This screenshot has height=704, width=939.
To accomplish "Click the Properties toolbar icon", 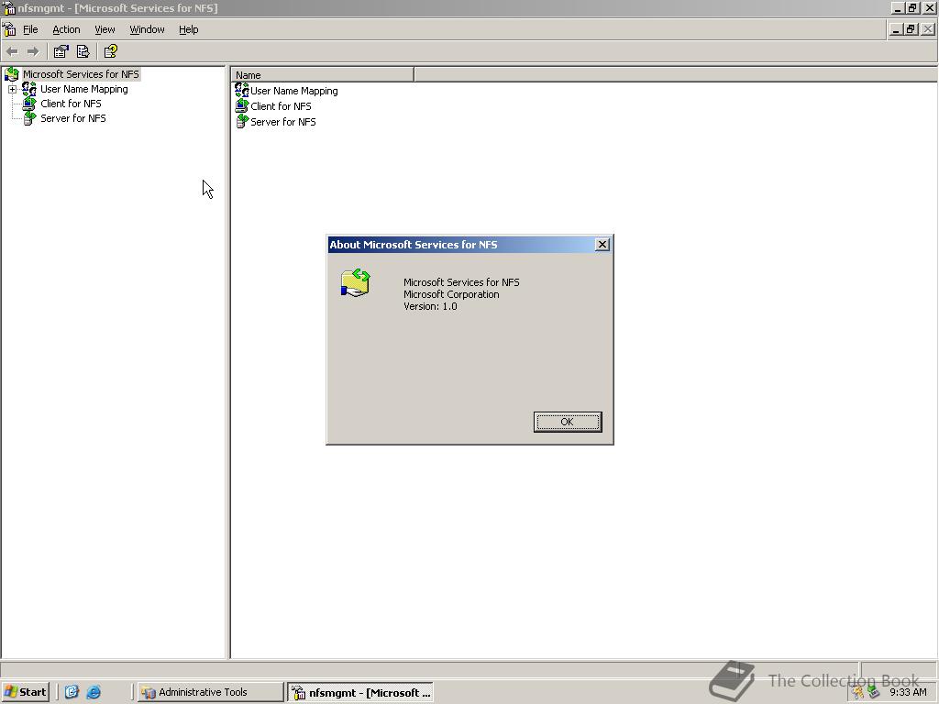I will (61, 52).
